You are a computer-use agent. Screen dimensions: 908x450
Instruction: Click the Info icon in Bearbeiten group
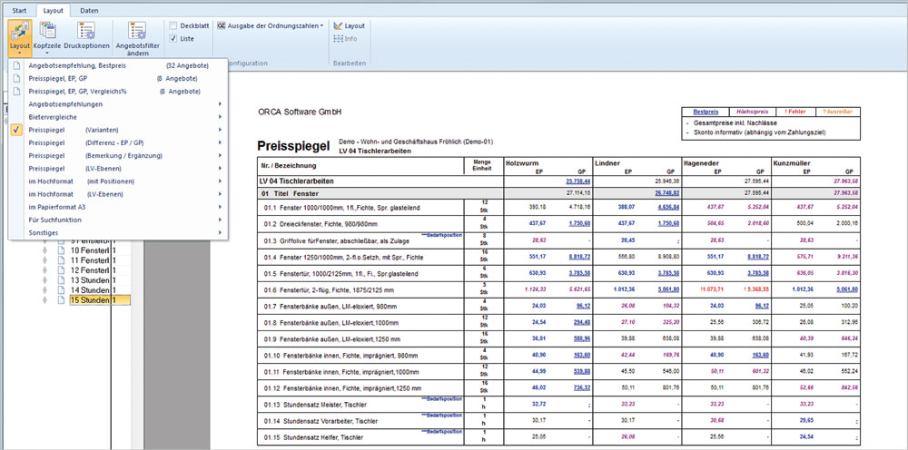(337, 39)
